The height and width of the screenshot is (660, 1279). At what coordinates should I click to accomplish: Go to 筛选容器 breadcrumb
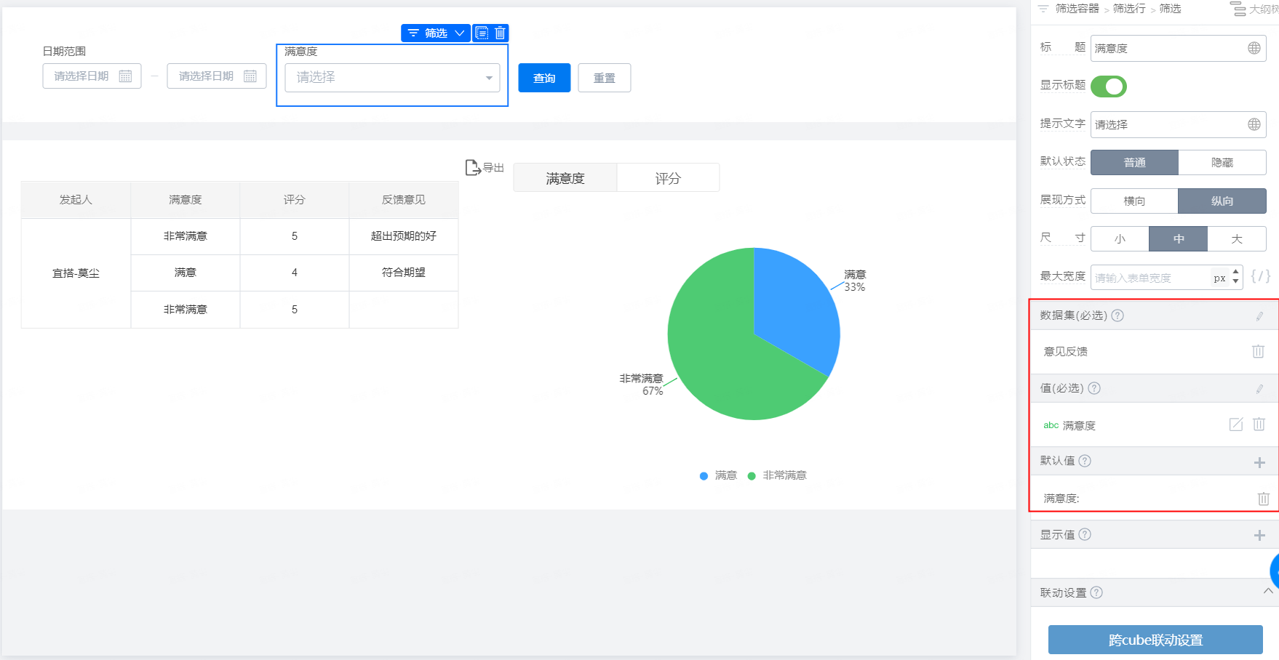coord(1077,9)
